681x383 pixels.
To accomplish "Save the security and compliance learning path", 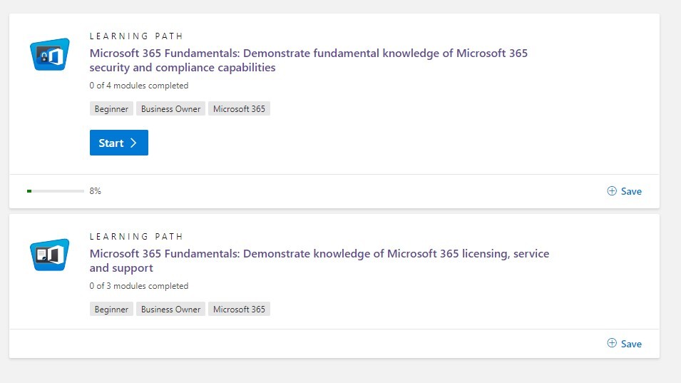I will [x=624, y=191].
